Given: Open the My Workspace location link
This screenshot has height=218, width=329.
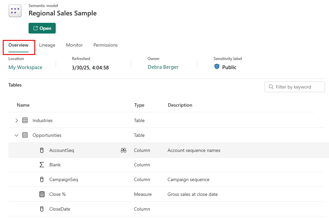Looking at the screenshot, I should click(25, 67).
